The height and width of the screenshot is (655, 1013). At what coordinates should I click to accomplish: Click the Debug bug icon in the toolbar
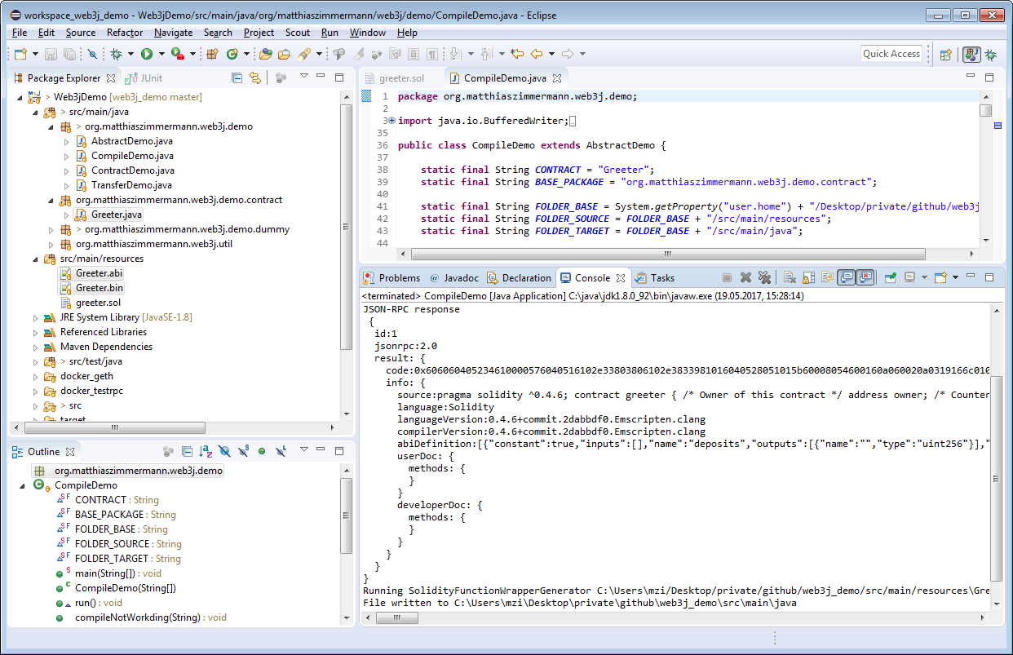pos(116,54)
